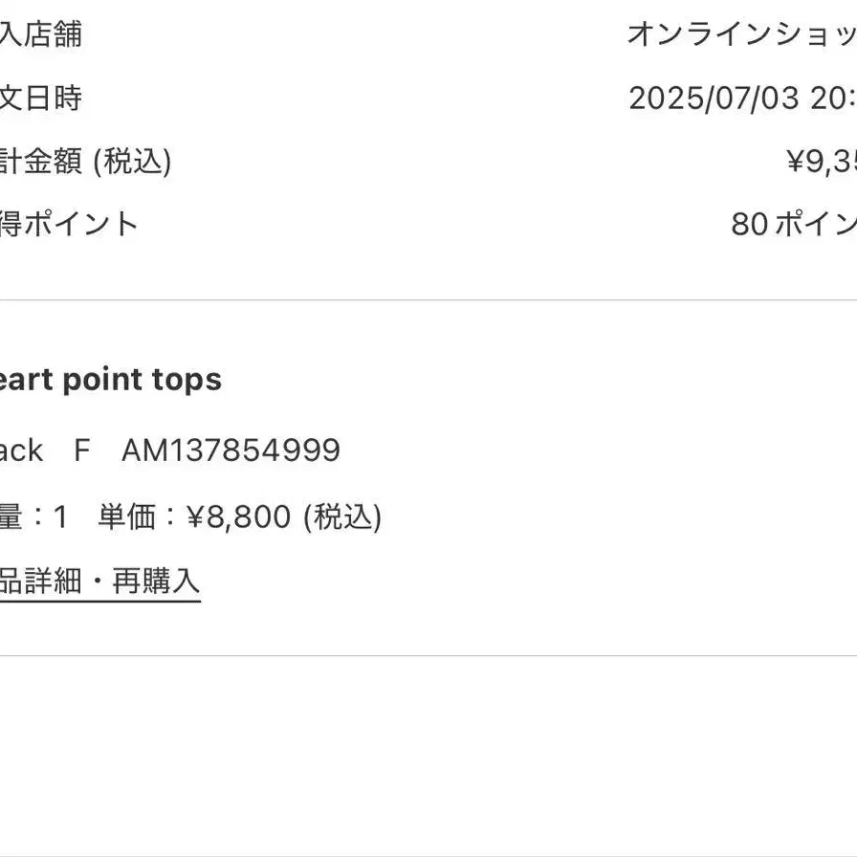
Task: Click the 単価 label text
Action: (x=126, y=516)
